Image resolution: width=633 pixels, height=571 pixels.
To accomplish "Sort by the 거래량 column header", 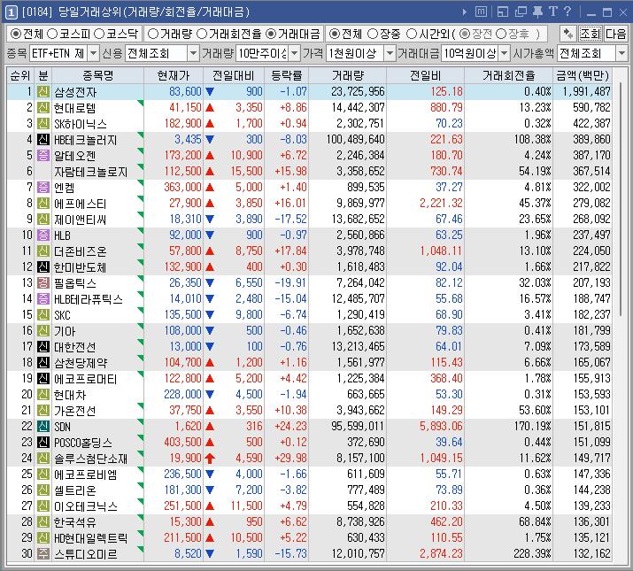I will coord(348,75).
